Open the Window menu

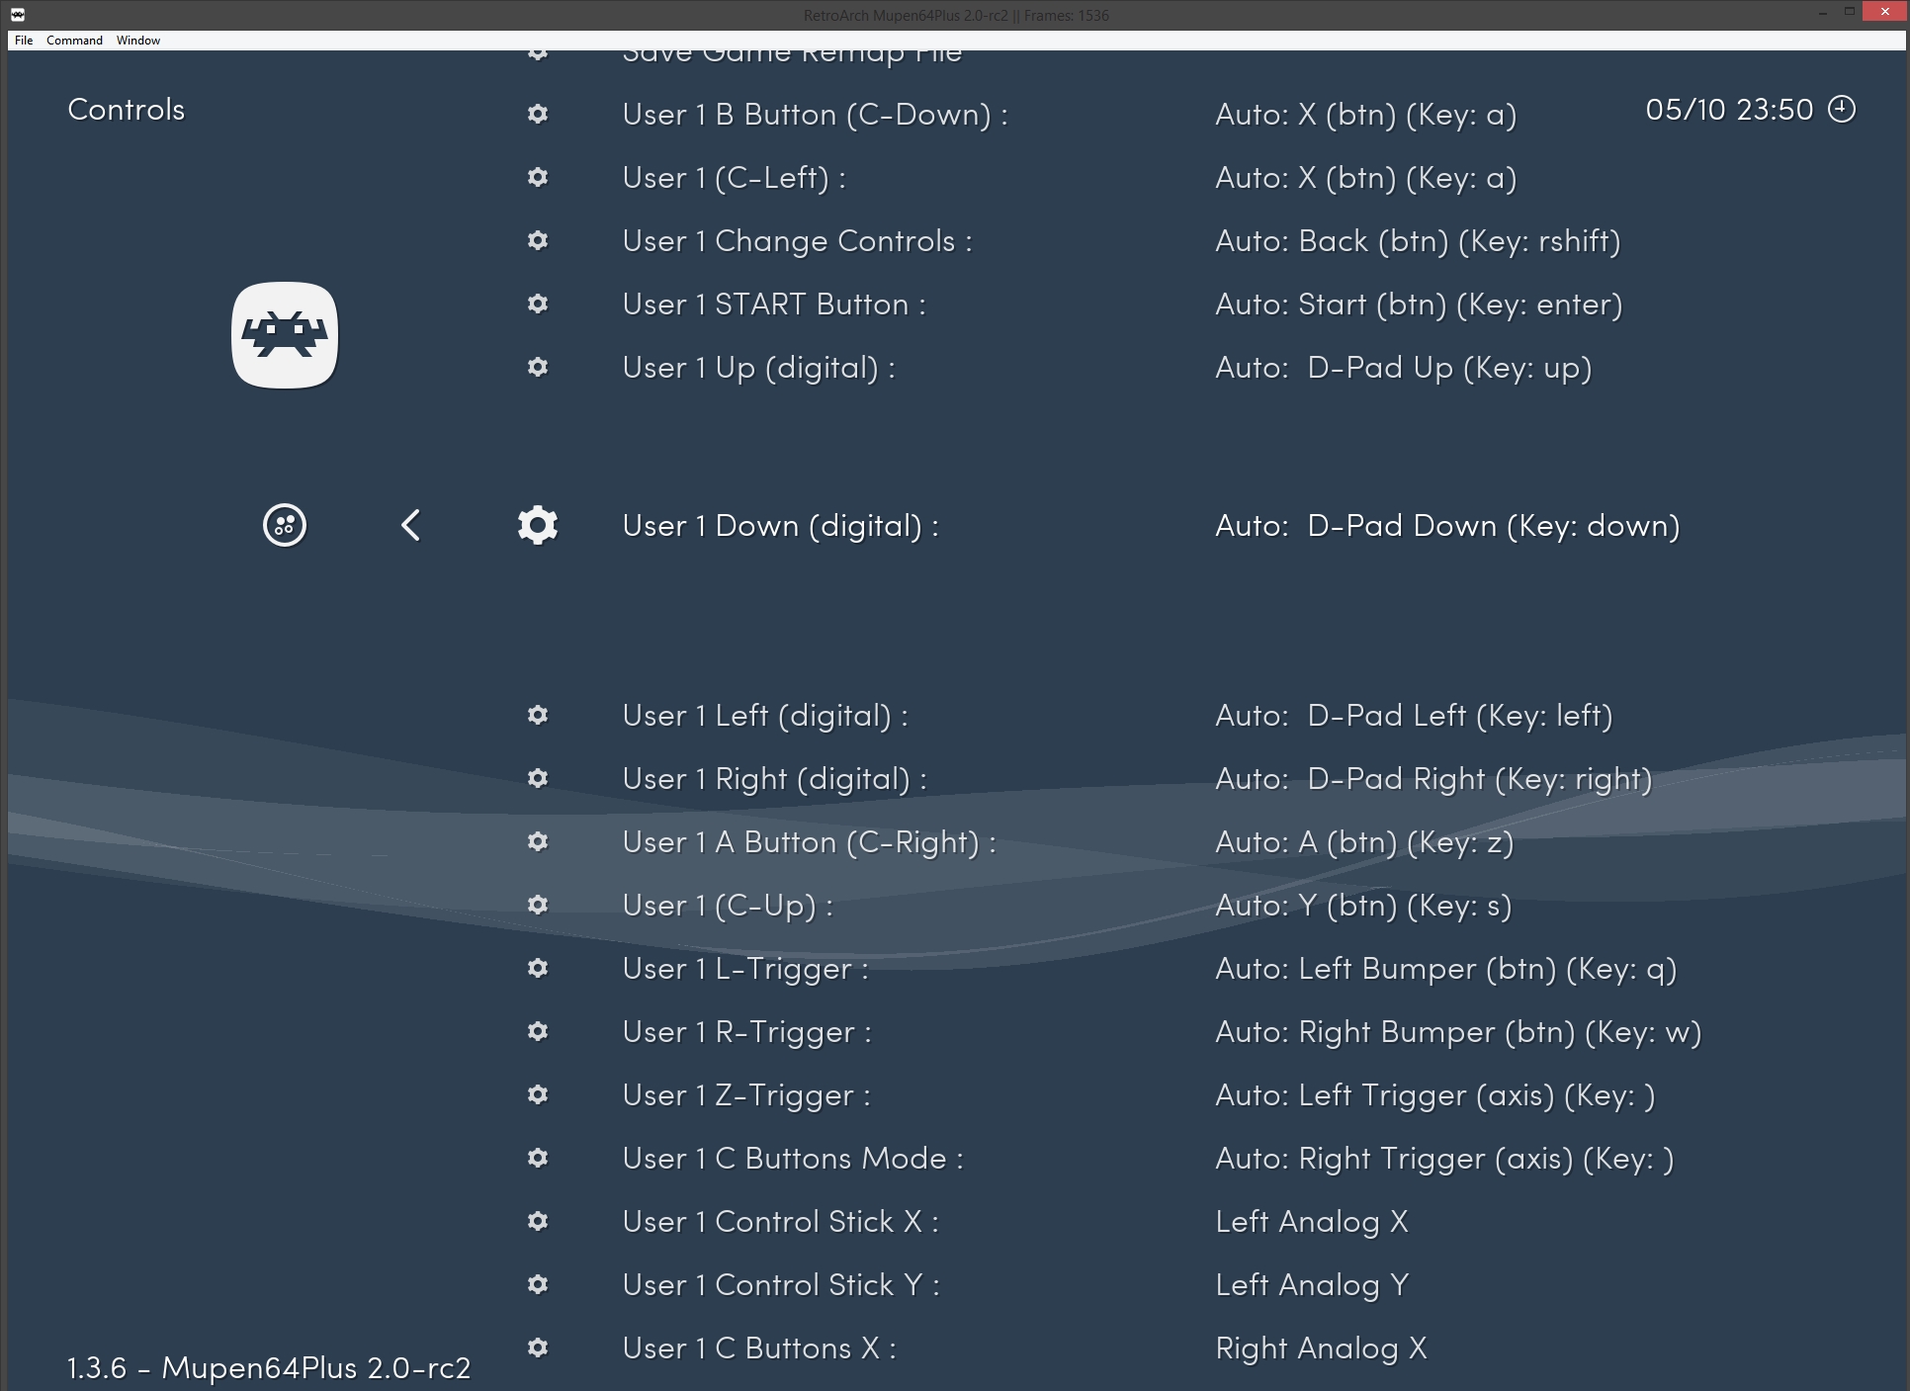tap(138, 41)
